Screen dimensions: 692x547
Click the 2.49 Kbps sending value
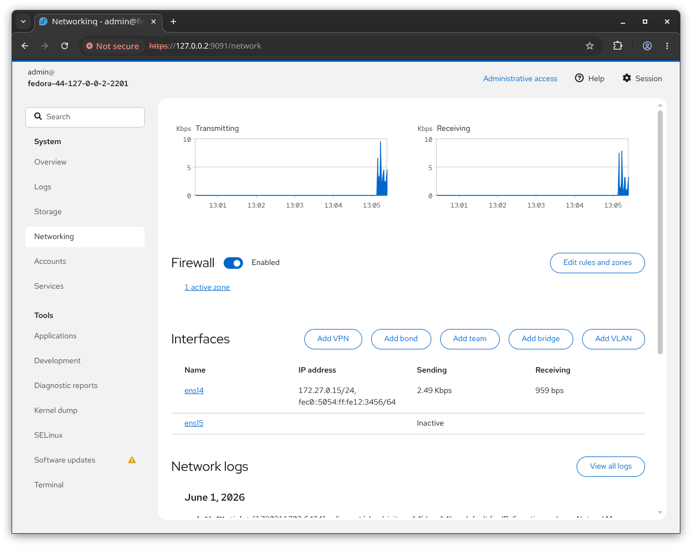434,390
